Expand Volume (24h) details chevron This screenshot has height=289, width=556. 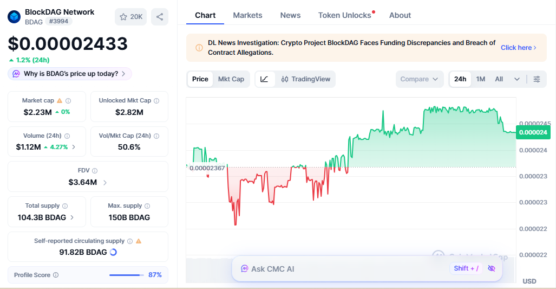(x=74, y=147)
